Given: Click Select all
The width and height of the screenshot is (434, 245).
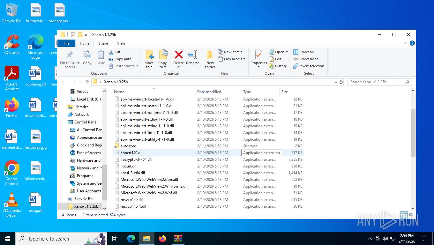Looking at the screenshot, I should click(303, 52).
